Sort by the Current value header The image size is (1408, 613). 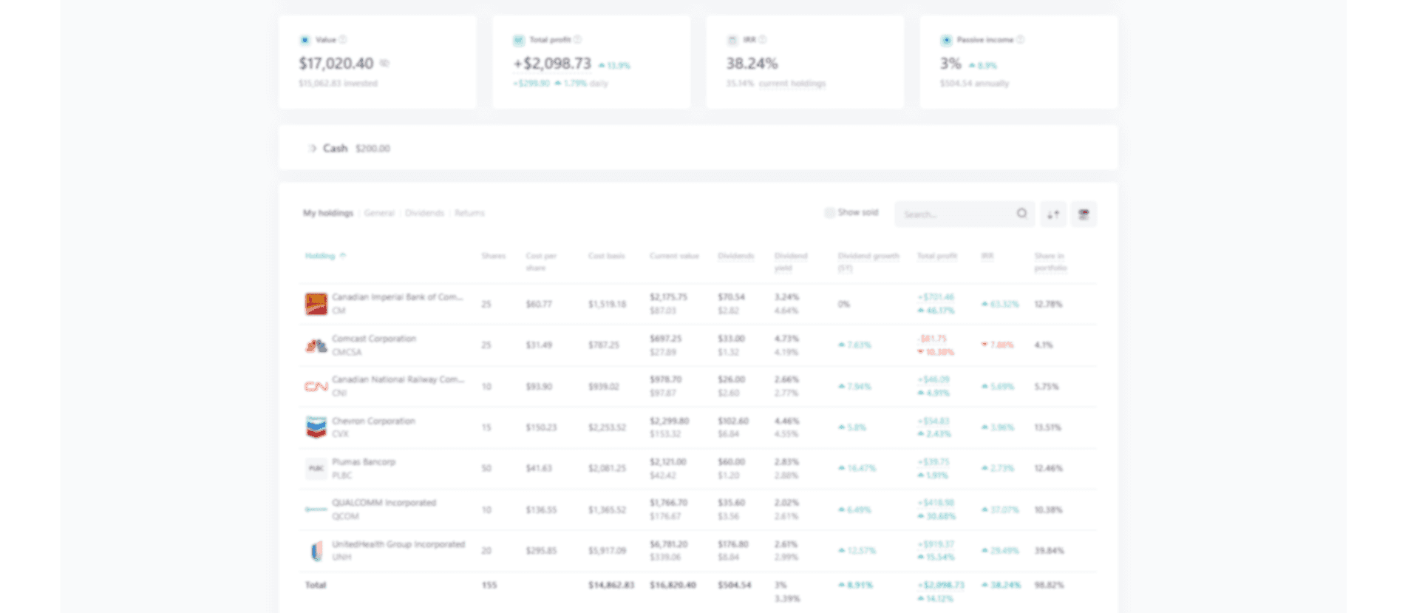[674, 256]
